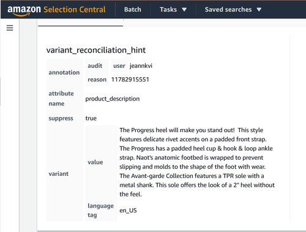Open the Batch menu item

point(133,10)
